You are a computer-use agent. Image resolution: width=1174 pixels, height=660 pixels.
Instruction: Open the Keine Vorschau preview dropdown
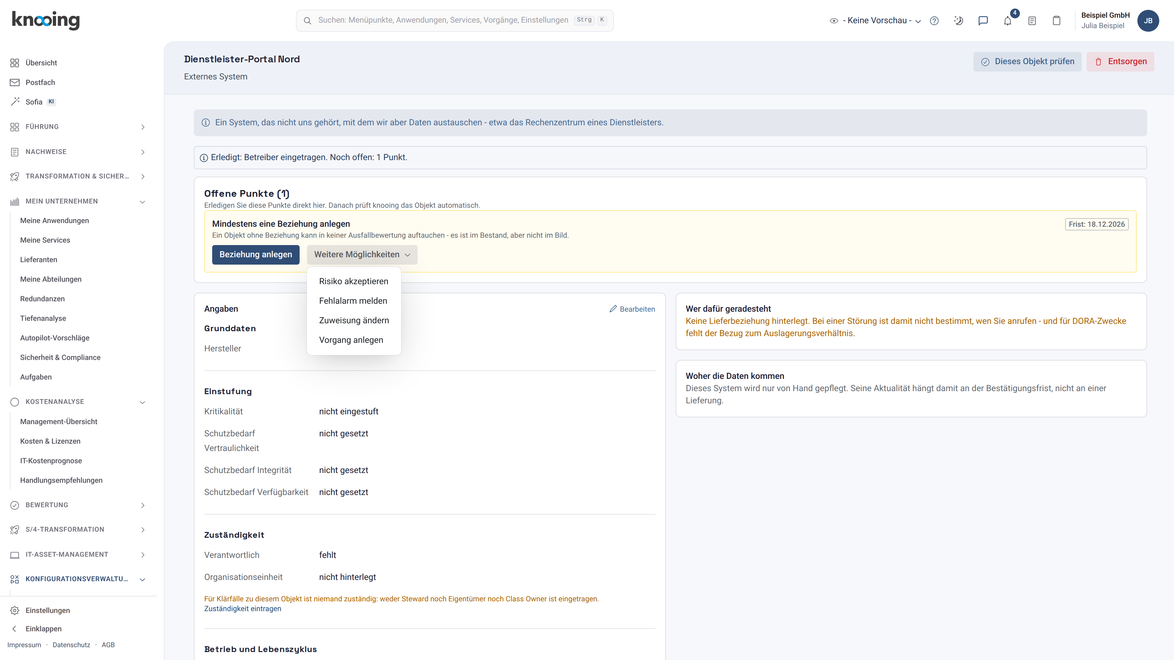tap(875, 20)
